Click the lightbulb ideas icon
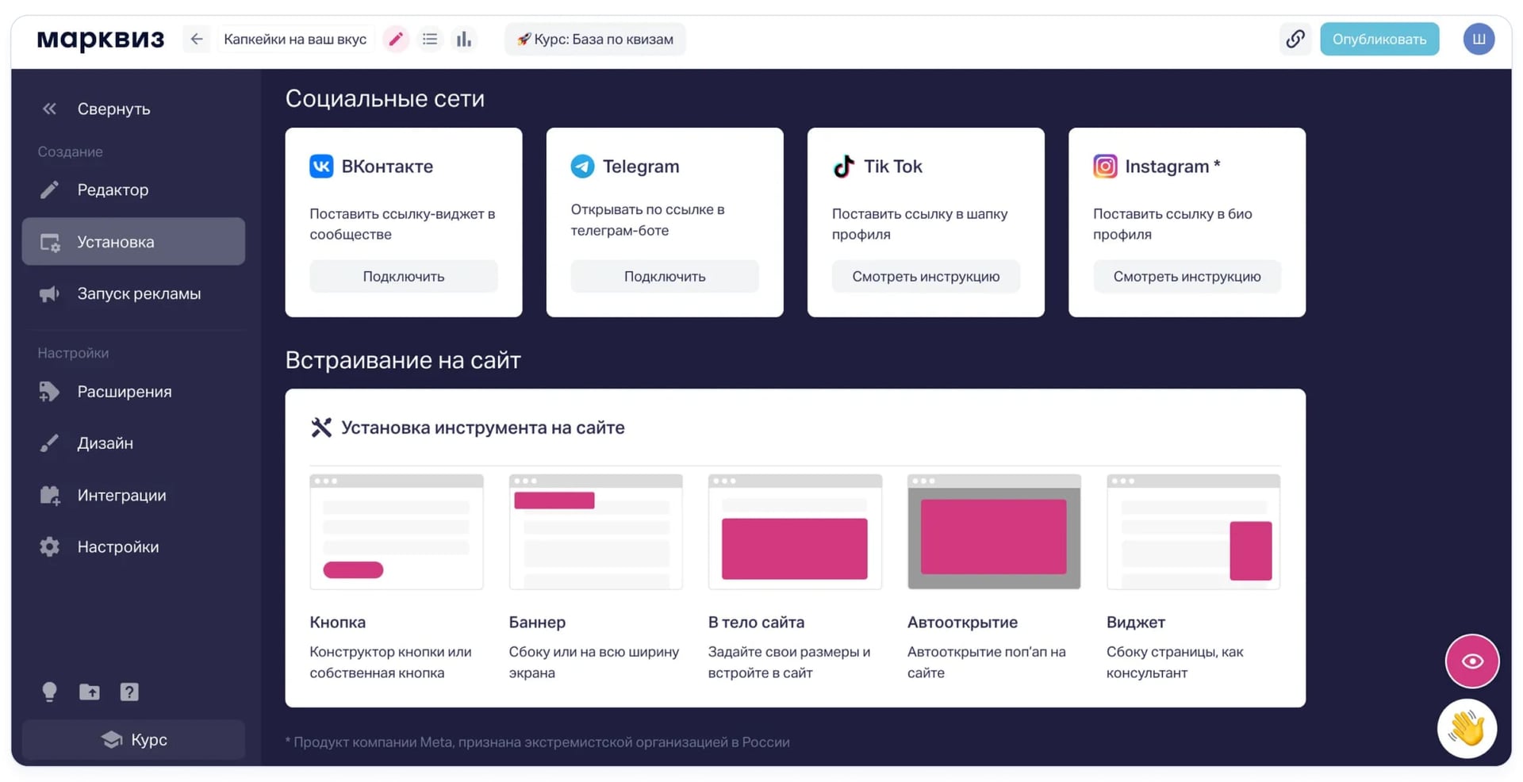The height and width of the screenshot is (782, 1523). click(x=49, y=692)
